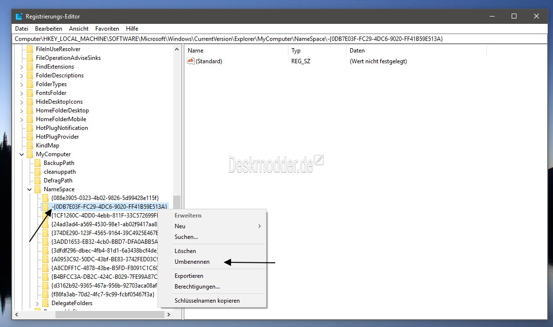This screenshot has width=553, height=327.
Task: Select the key label -{0DB7E03F-FC29-4DC6-9020-FF41B59E513A}
Action: (109, 207)
